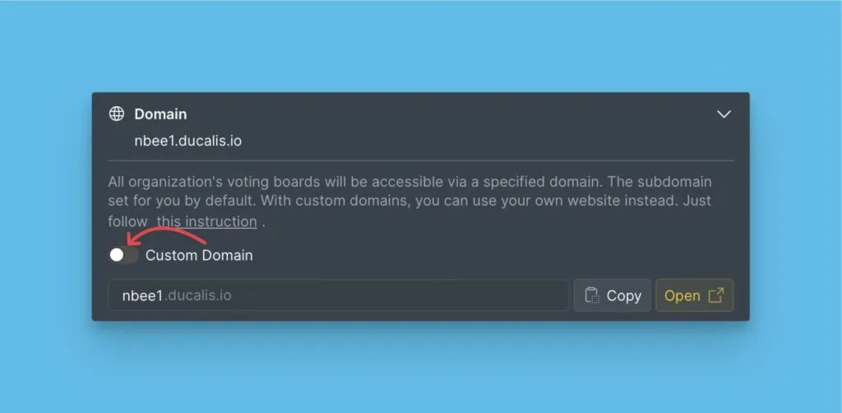Click the Domain section header title
The image size is (842, 413).
coord(160,114)
